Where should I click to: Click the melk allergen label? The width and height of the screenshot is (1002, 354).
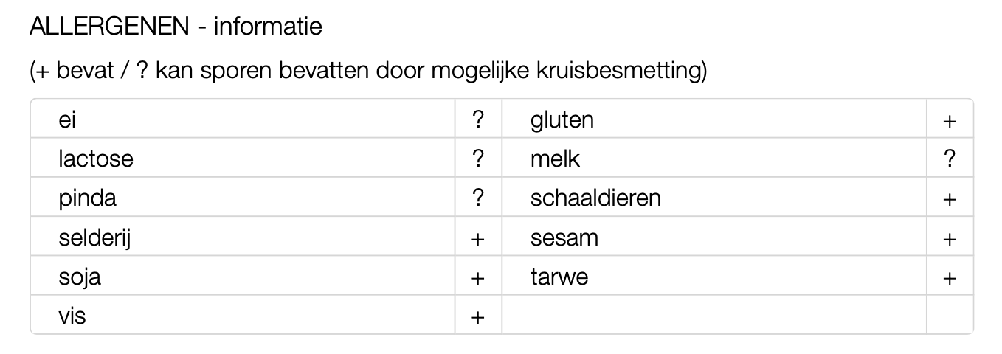point(556,159)
